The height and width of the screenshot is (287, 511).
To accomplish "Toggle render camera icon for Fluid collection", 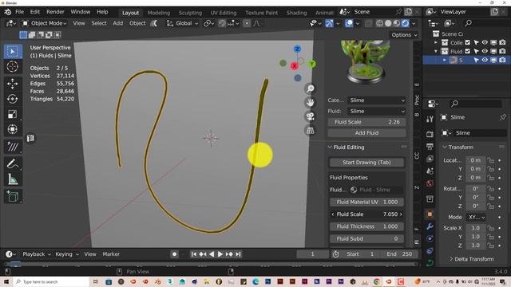I will [502, 51].
